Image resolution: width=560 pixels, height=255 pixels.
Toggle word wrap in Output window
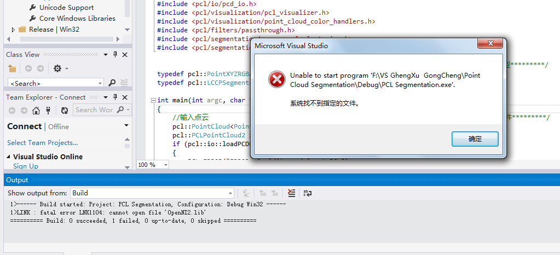coord(308,193)
